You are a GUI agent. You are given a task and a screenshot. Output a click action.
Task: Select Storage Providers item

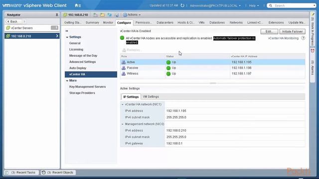[82, 93]
